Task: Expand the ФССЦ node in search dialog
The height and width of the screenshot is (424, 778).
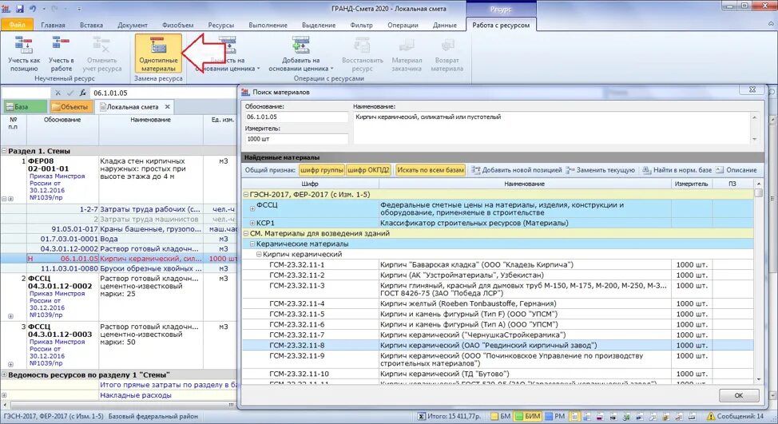Action: pos(252,208)
